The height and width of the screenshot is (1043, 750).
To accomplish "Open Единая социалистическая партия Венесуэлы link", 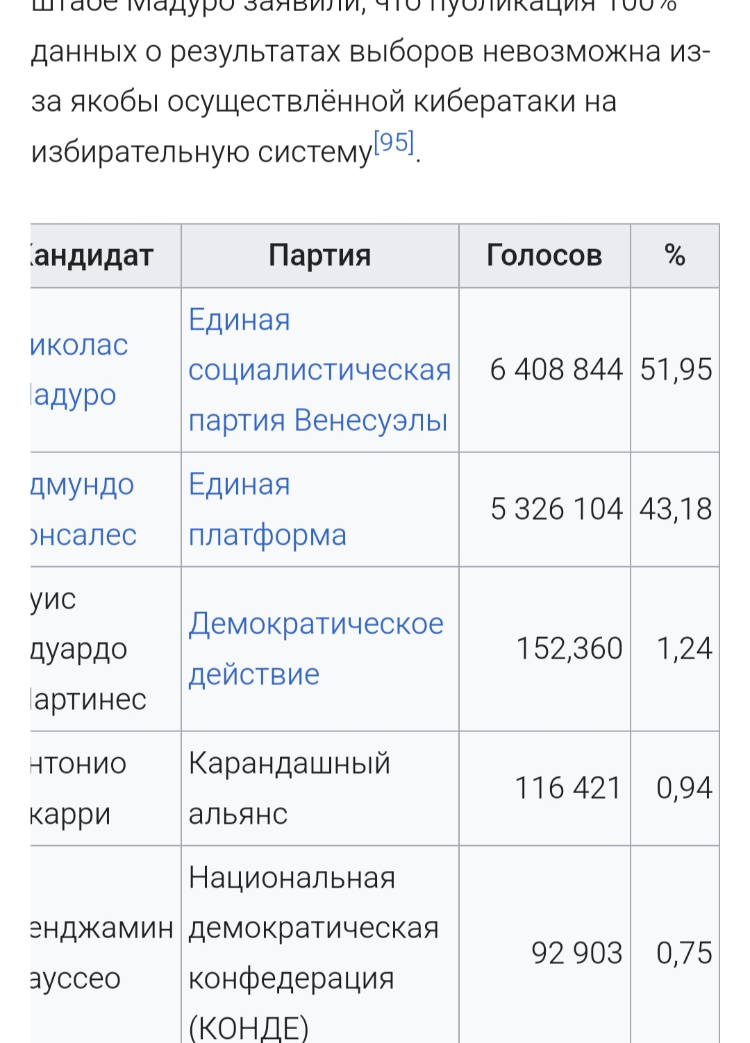I will (x=319, y=370).
